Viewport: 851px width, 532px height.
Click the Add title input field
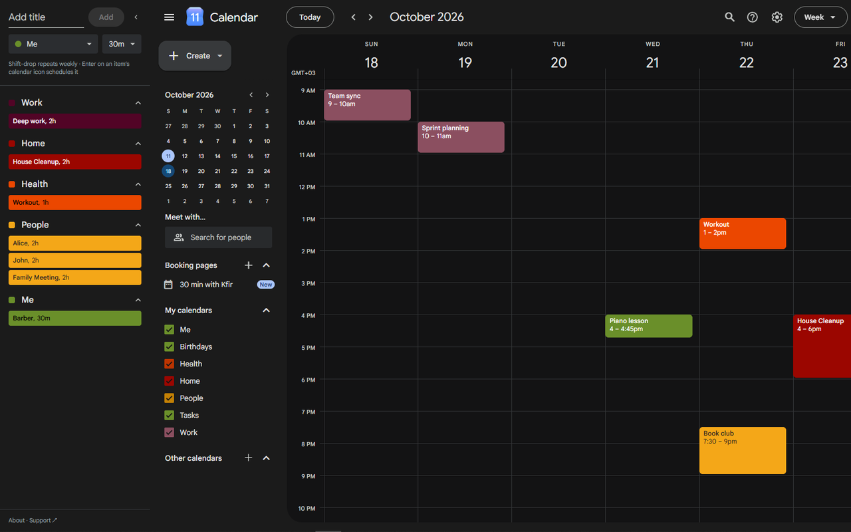click(x=46, y=17)
